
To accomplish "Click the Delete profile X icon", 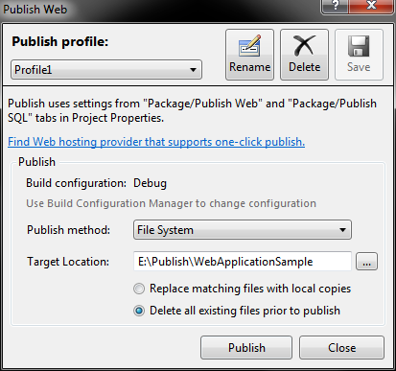I will click(x=304, y=45).
